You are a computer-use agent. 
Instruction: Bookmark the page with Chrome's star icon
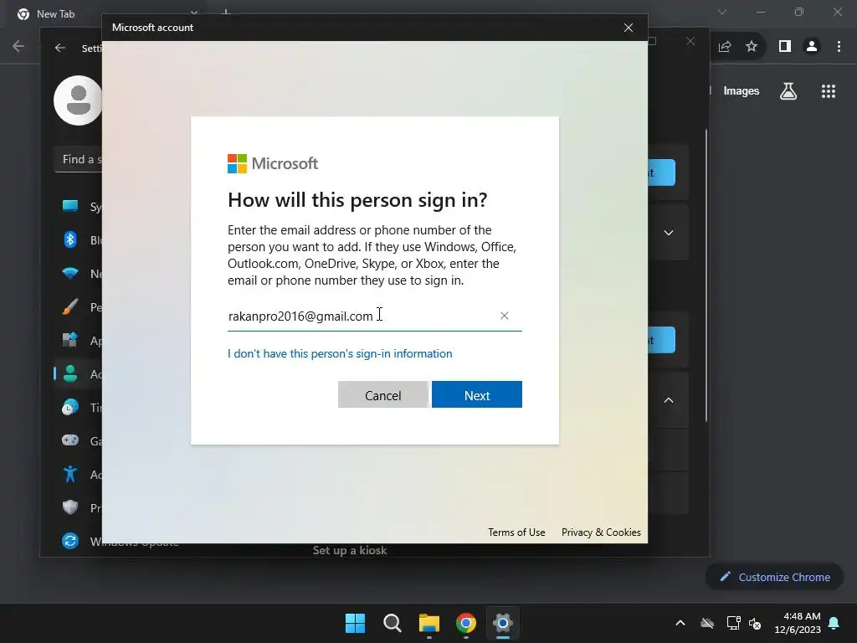pyautogui.click(x=752, y=47)
